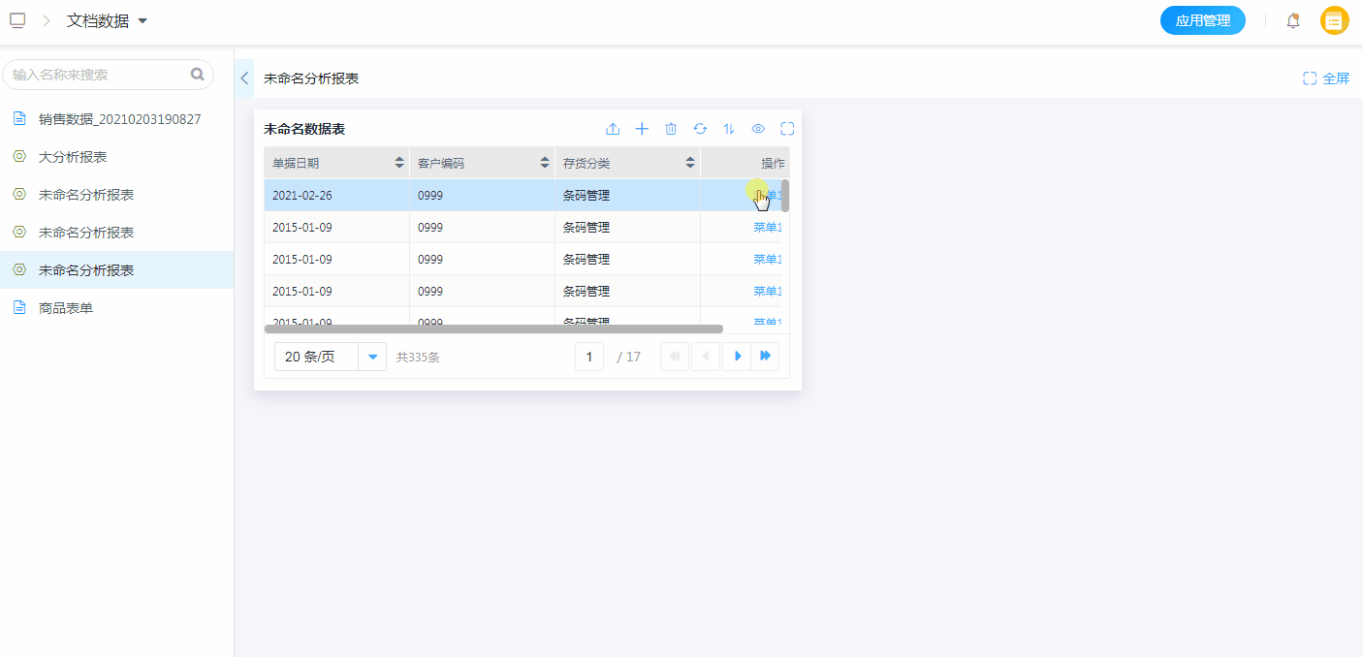Open the 20 条/页 page size dropdown
This screenshot has width=1363, height=657.
372,357
